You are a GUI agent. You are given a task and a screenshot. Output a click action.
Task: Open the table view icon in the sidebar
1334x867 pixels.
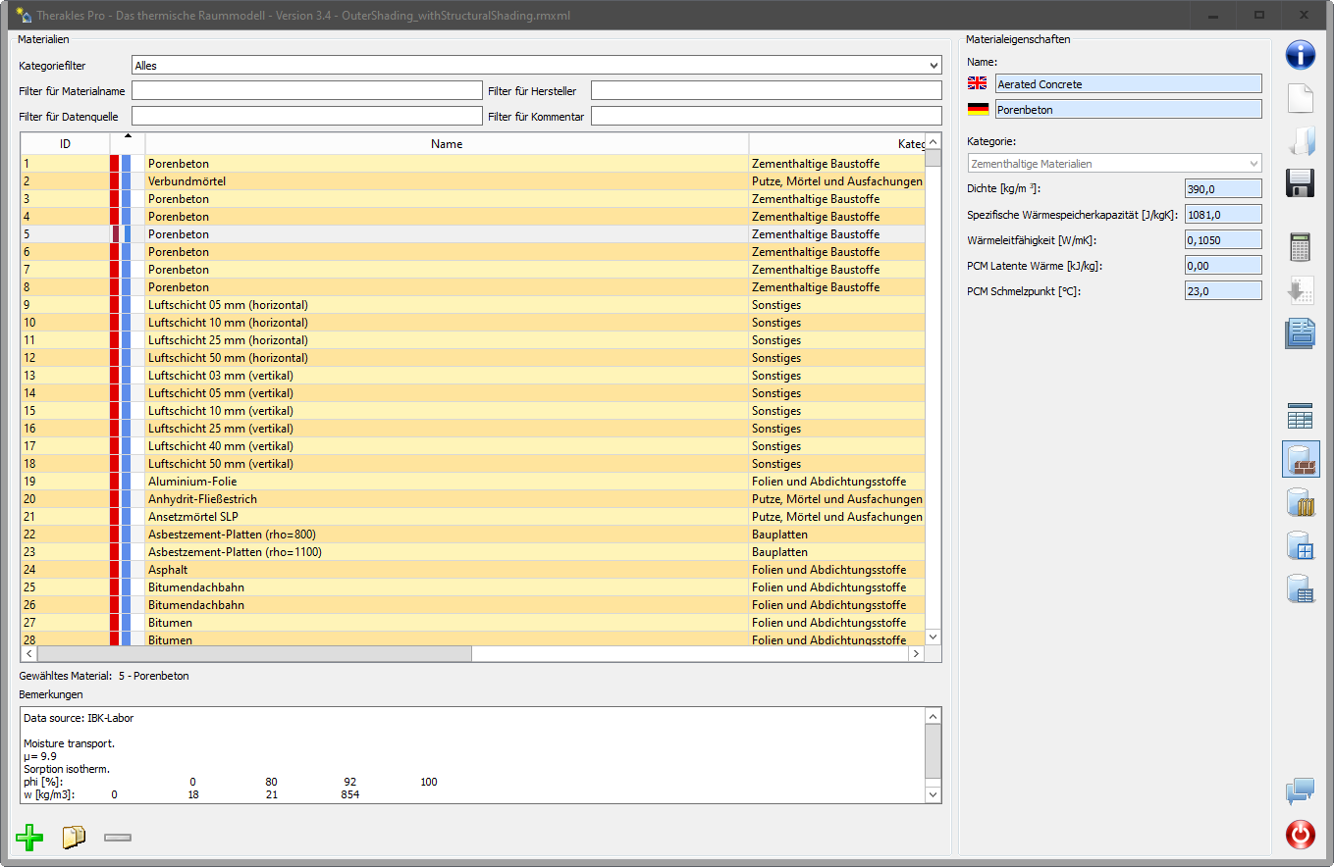(x=1300, y=416)
